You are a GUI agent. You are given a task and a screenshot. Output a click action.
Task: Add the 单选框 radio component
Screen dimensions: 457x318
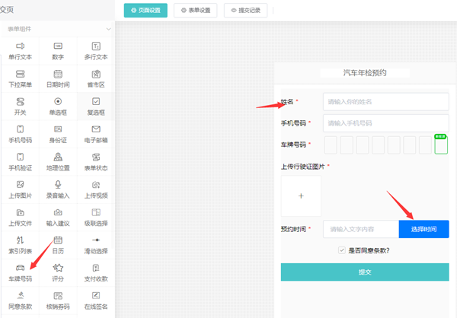pos(58,107)
